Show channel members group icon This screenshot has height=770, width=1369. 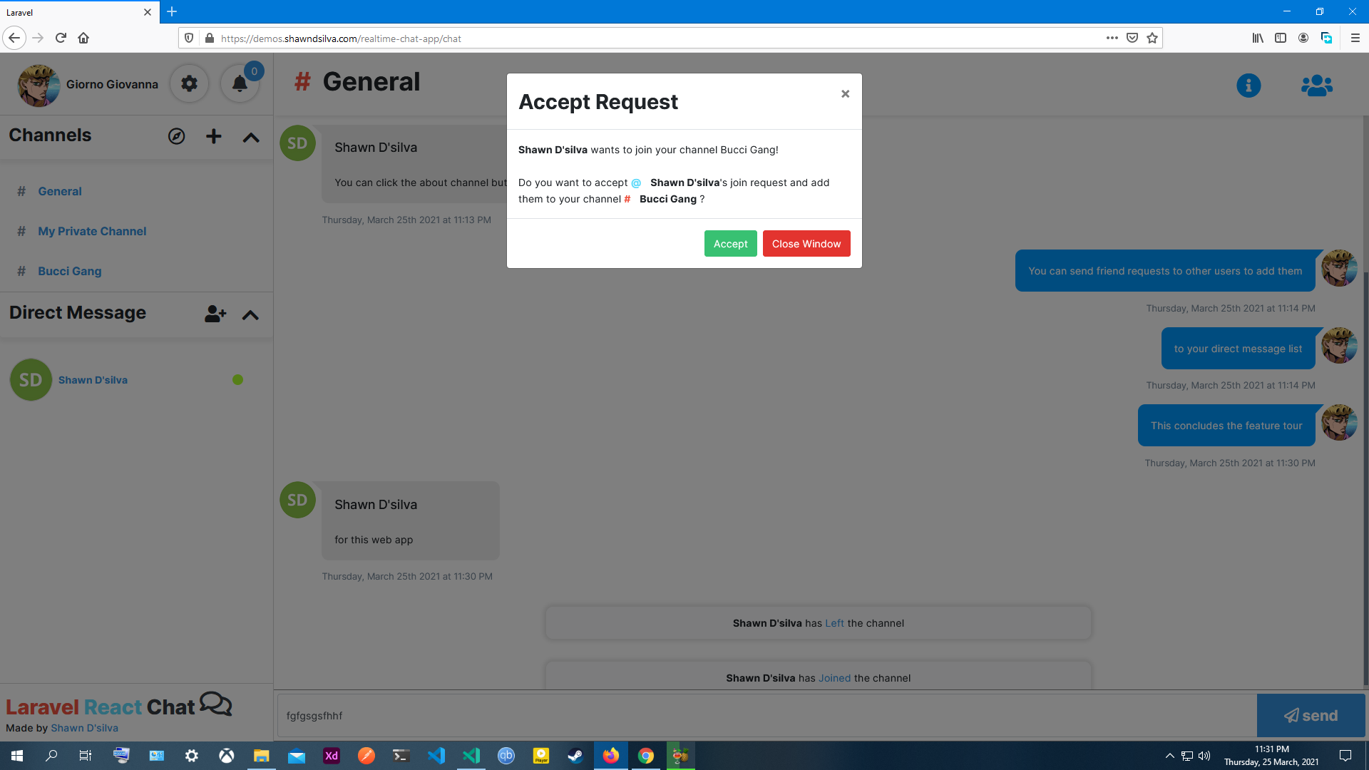(x=1316, y=86)
